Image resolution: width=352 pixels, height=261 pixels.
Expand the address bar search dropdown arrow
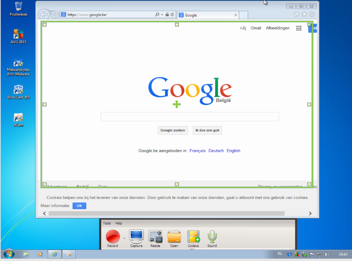click(162, 14)
